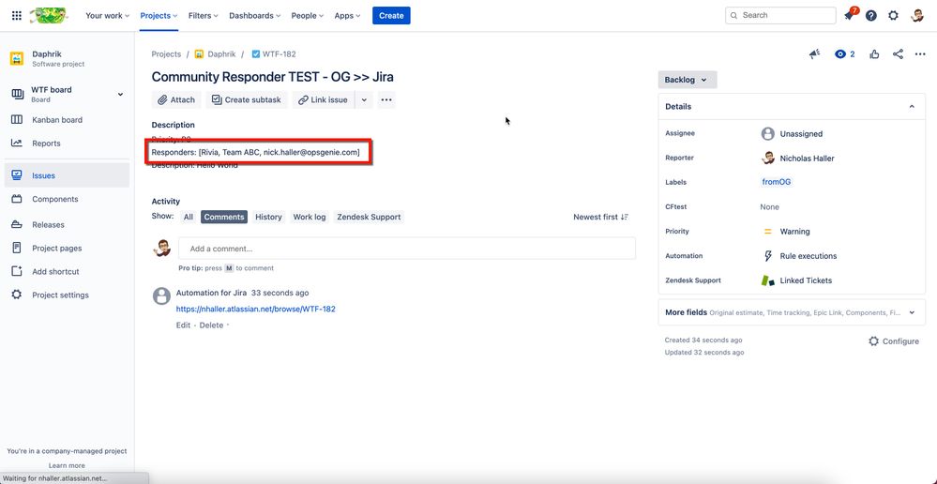
Task: Click the Configure gear icon
Action: 873,341
